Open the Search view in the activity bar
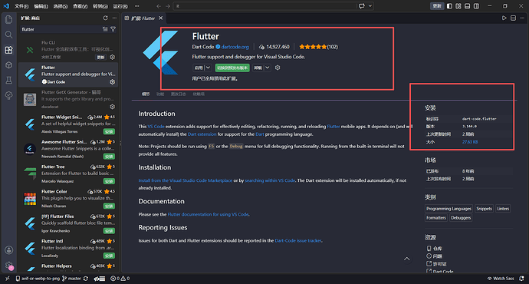Viewport: 529px width, 284px height. (x=8, y=35)
